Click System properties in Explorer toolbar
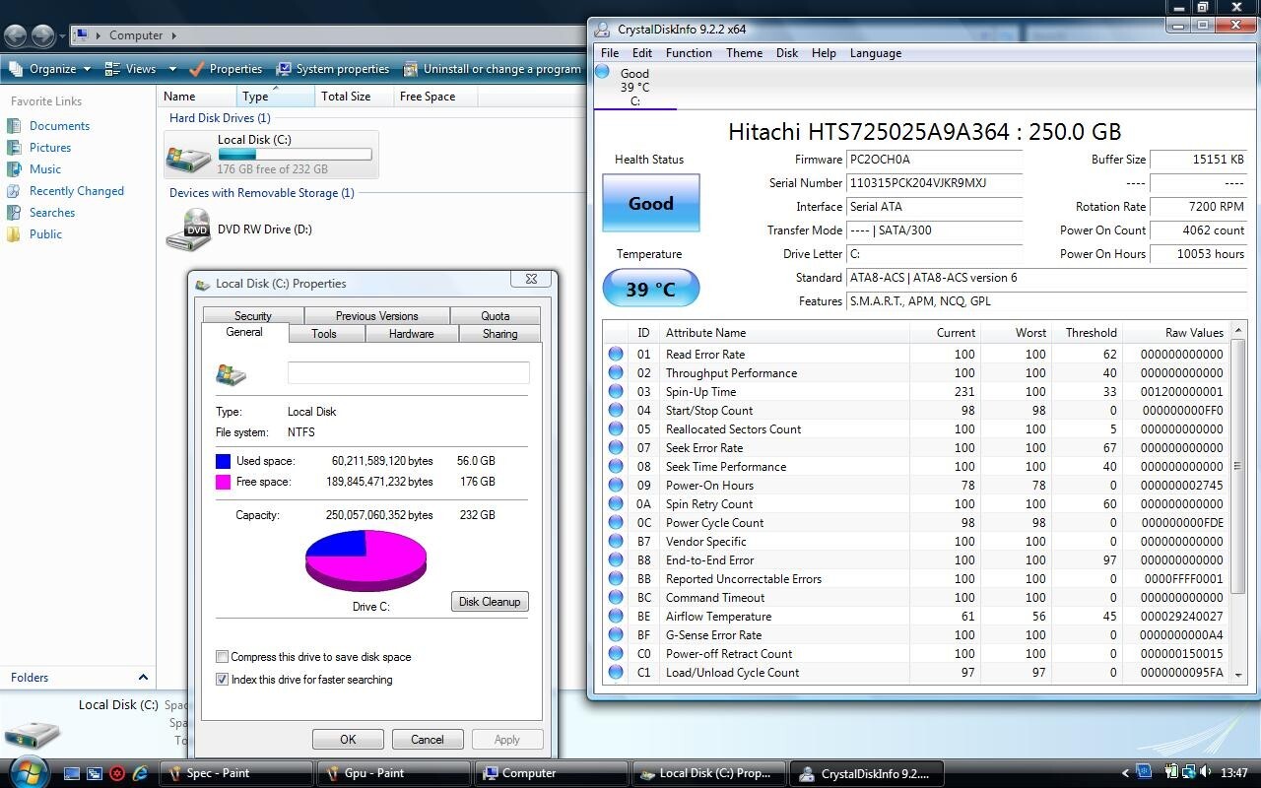Screen dimensions: 1261x788 coord(333,69)
